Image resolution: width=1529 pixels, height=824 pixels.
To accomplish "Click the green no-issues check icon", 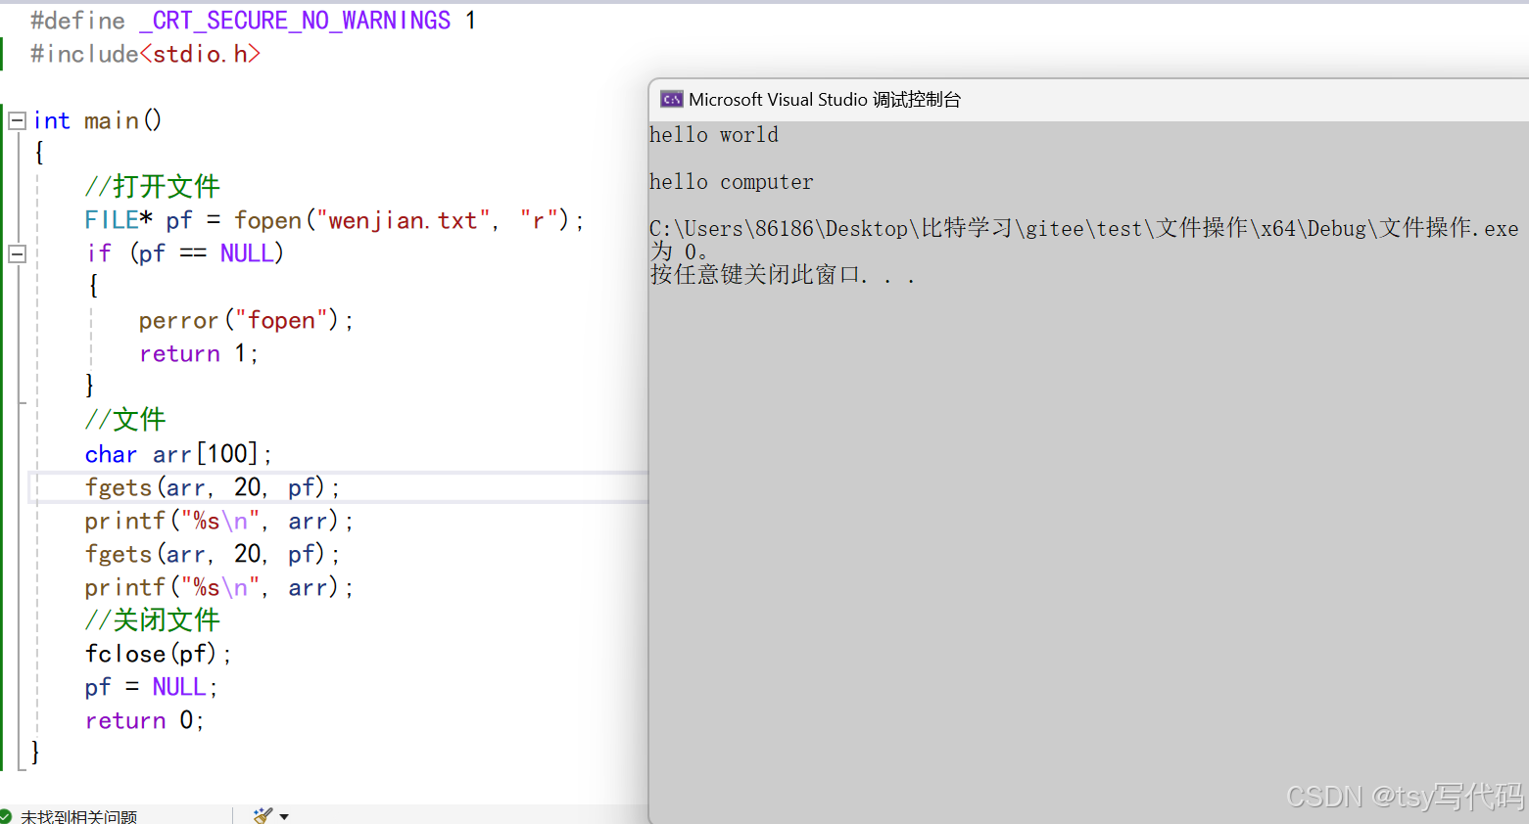I will click(x=5, y=816).
